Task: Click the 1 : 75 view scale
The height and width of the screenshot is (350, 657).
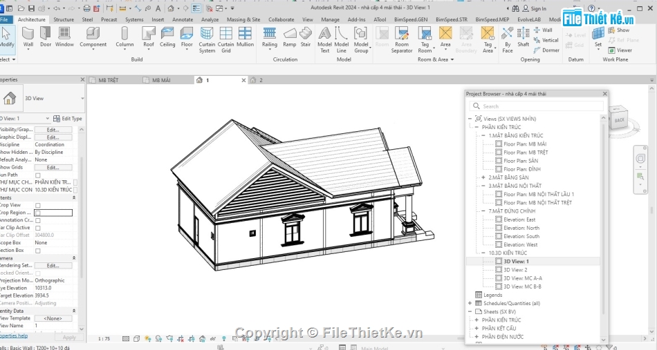Action: [x=104, y=339]
